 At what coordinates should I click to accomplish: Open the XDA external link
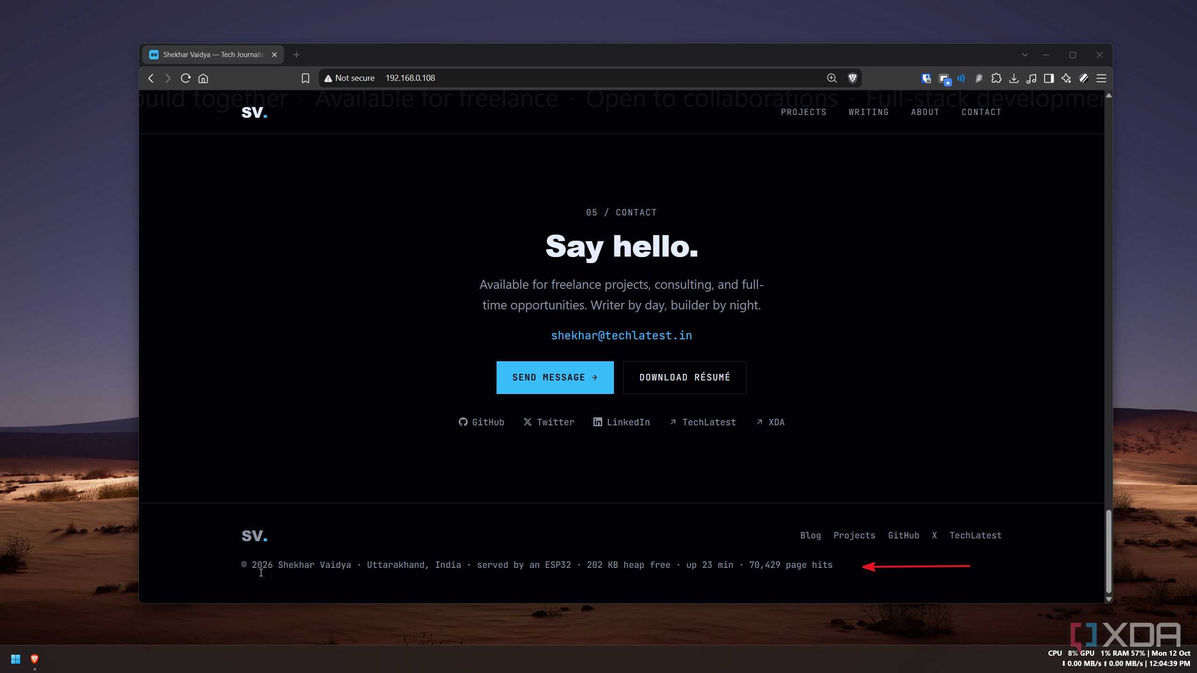pyautogui.click(x=771, y=422)
